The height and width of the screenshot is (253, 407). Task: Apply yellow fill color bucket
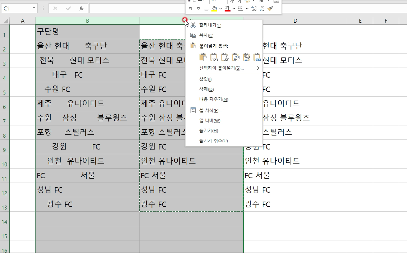click(214, 9)
